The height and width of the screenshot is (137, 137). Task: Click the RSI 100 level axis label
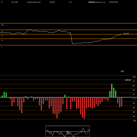coord(2,25)
